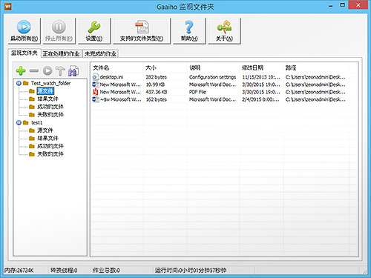The image size is (371, 278).
Task: Open 关于(A) keys button
Action: point(224,31)
